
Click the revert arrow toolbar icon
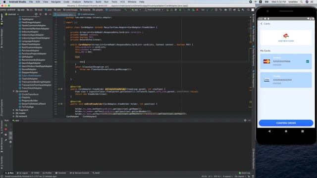220,10
